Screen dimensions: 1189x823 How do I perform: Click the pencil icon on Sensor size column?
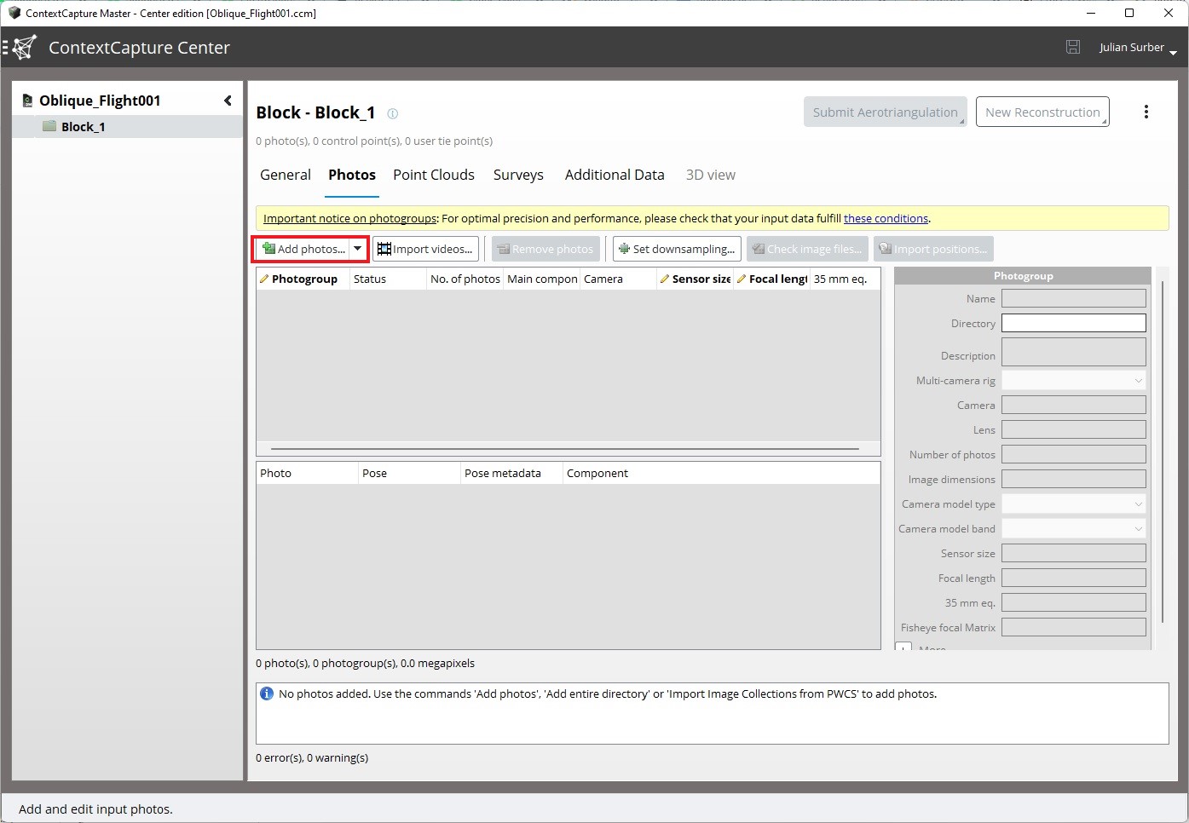[x=666, y=279]
